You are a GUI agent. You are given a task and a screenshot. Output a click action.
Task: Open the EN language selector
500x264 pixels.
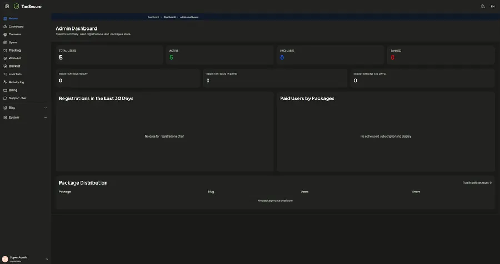[493, 6]
